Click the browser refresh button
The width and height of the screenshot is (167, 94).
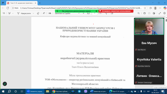(x=8, y=8)
